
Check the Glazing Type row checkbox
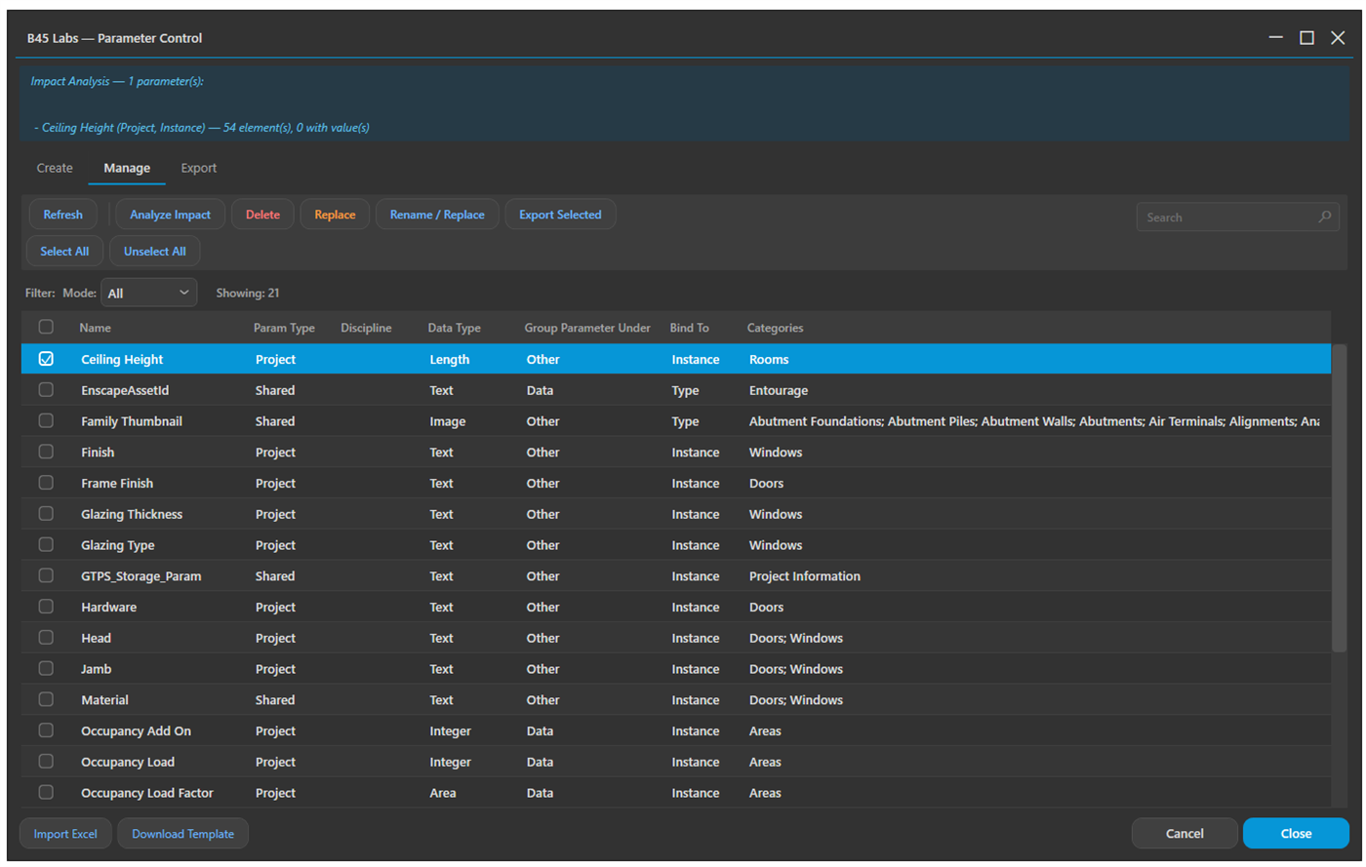click(x=46, y=544)
